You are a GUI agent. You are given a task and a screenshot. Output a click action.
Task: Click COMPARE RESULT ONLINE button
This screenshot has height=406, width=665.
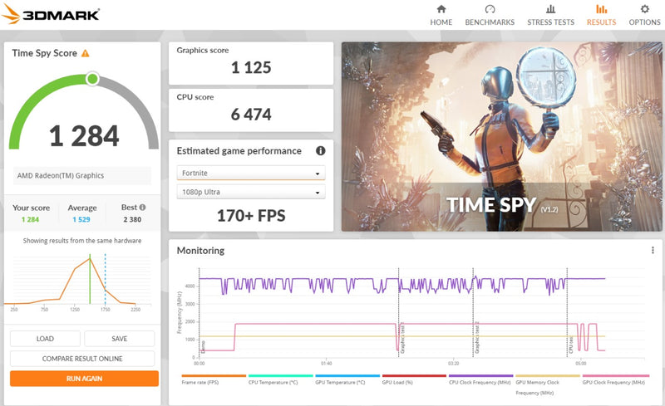(82, 359)
